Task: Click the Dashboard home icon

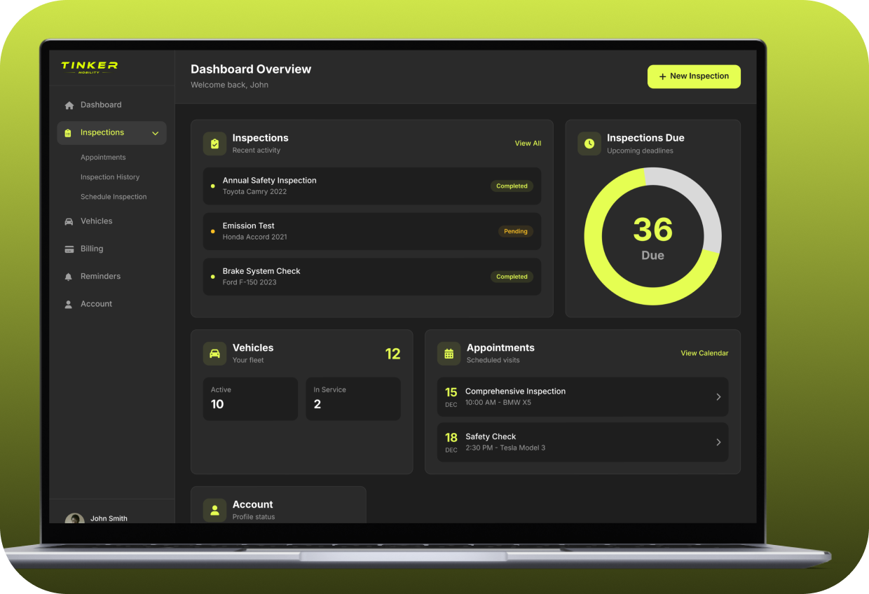Action: point(69,105)
